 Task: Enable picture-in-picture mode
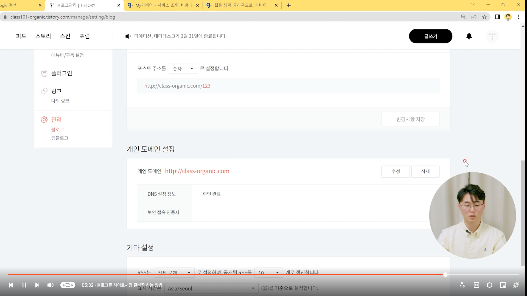[x=503, y=285]
